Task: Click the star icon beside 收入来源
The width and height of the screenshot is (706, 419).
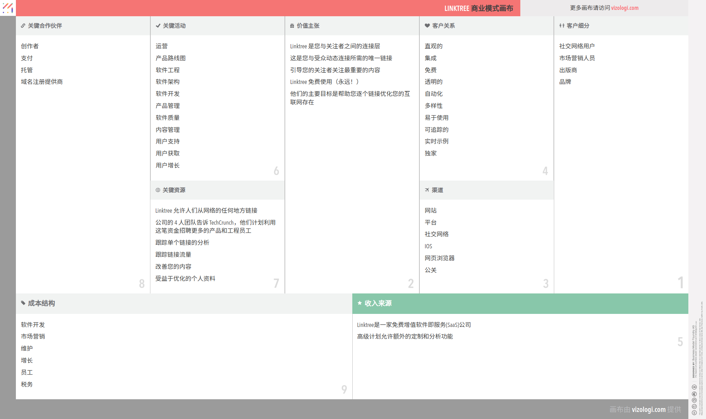Action: [359, 303]
